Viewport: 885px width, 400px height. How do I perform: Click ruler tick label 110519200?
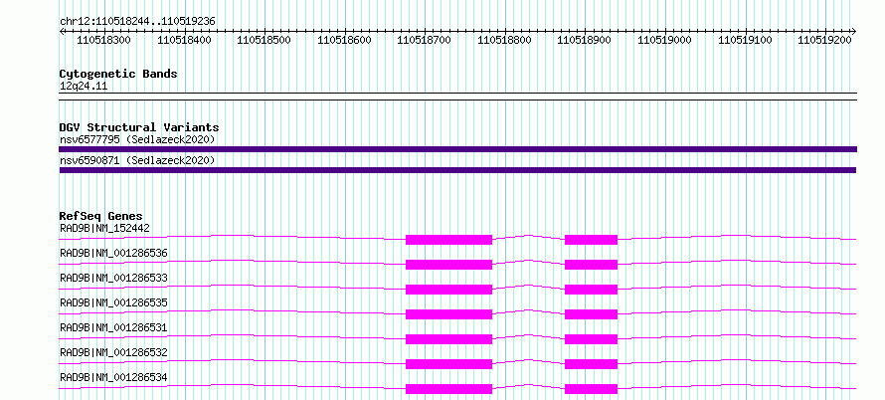coord(824,40)
